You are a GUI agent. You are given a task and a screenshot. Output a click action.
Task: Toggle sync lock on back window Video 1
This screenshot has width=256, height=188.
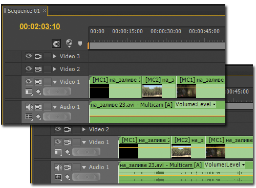tap(68, 142)
